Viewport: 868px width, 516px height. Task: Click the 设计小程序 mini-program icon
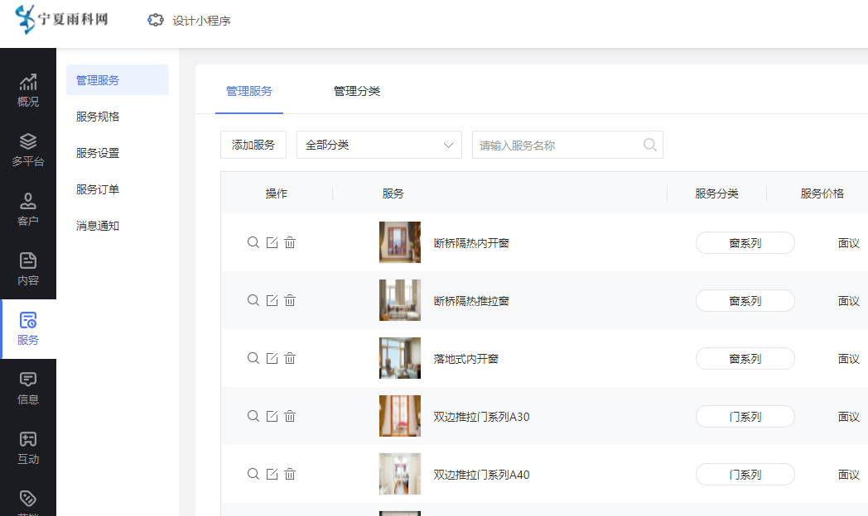pos(156,21)
